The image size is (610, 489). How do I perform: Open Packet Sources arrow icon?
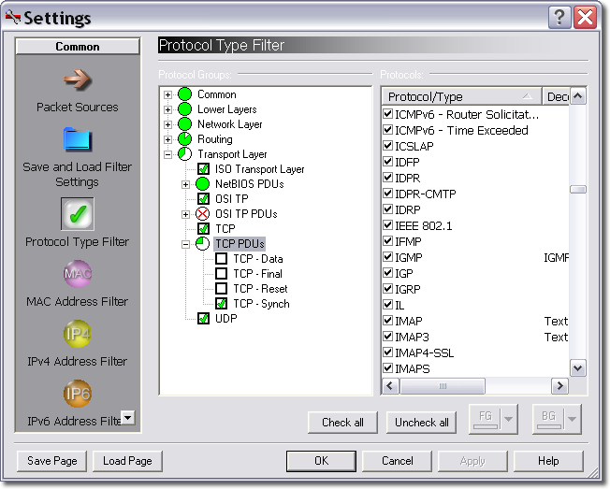[78, 79]
